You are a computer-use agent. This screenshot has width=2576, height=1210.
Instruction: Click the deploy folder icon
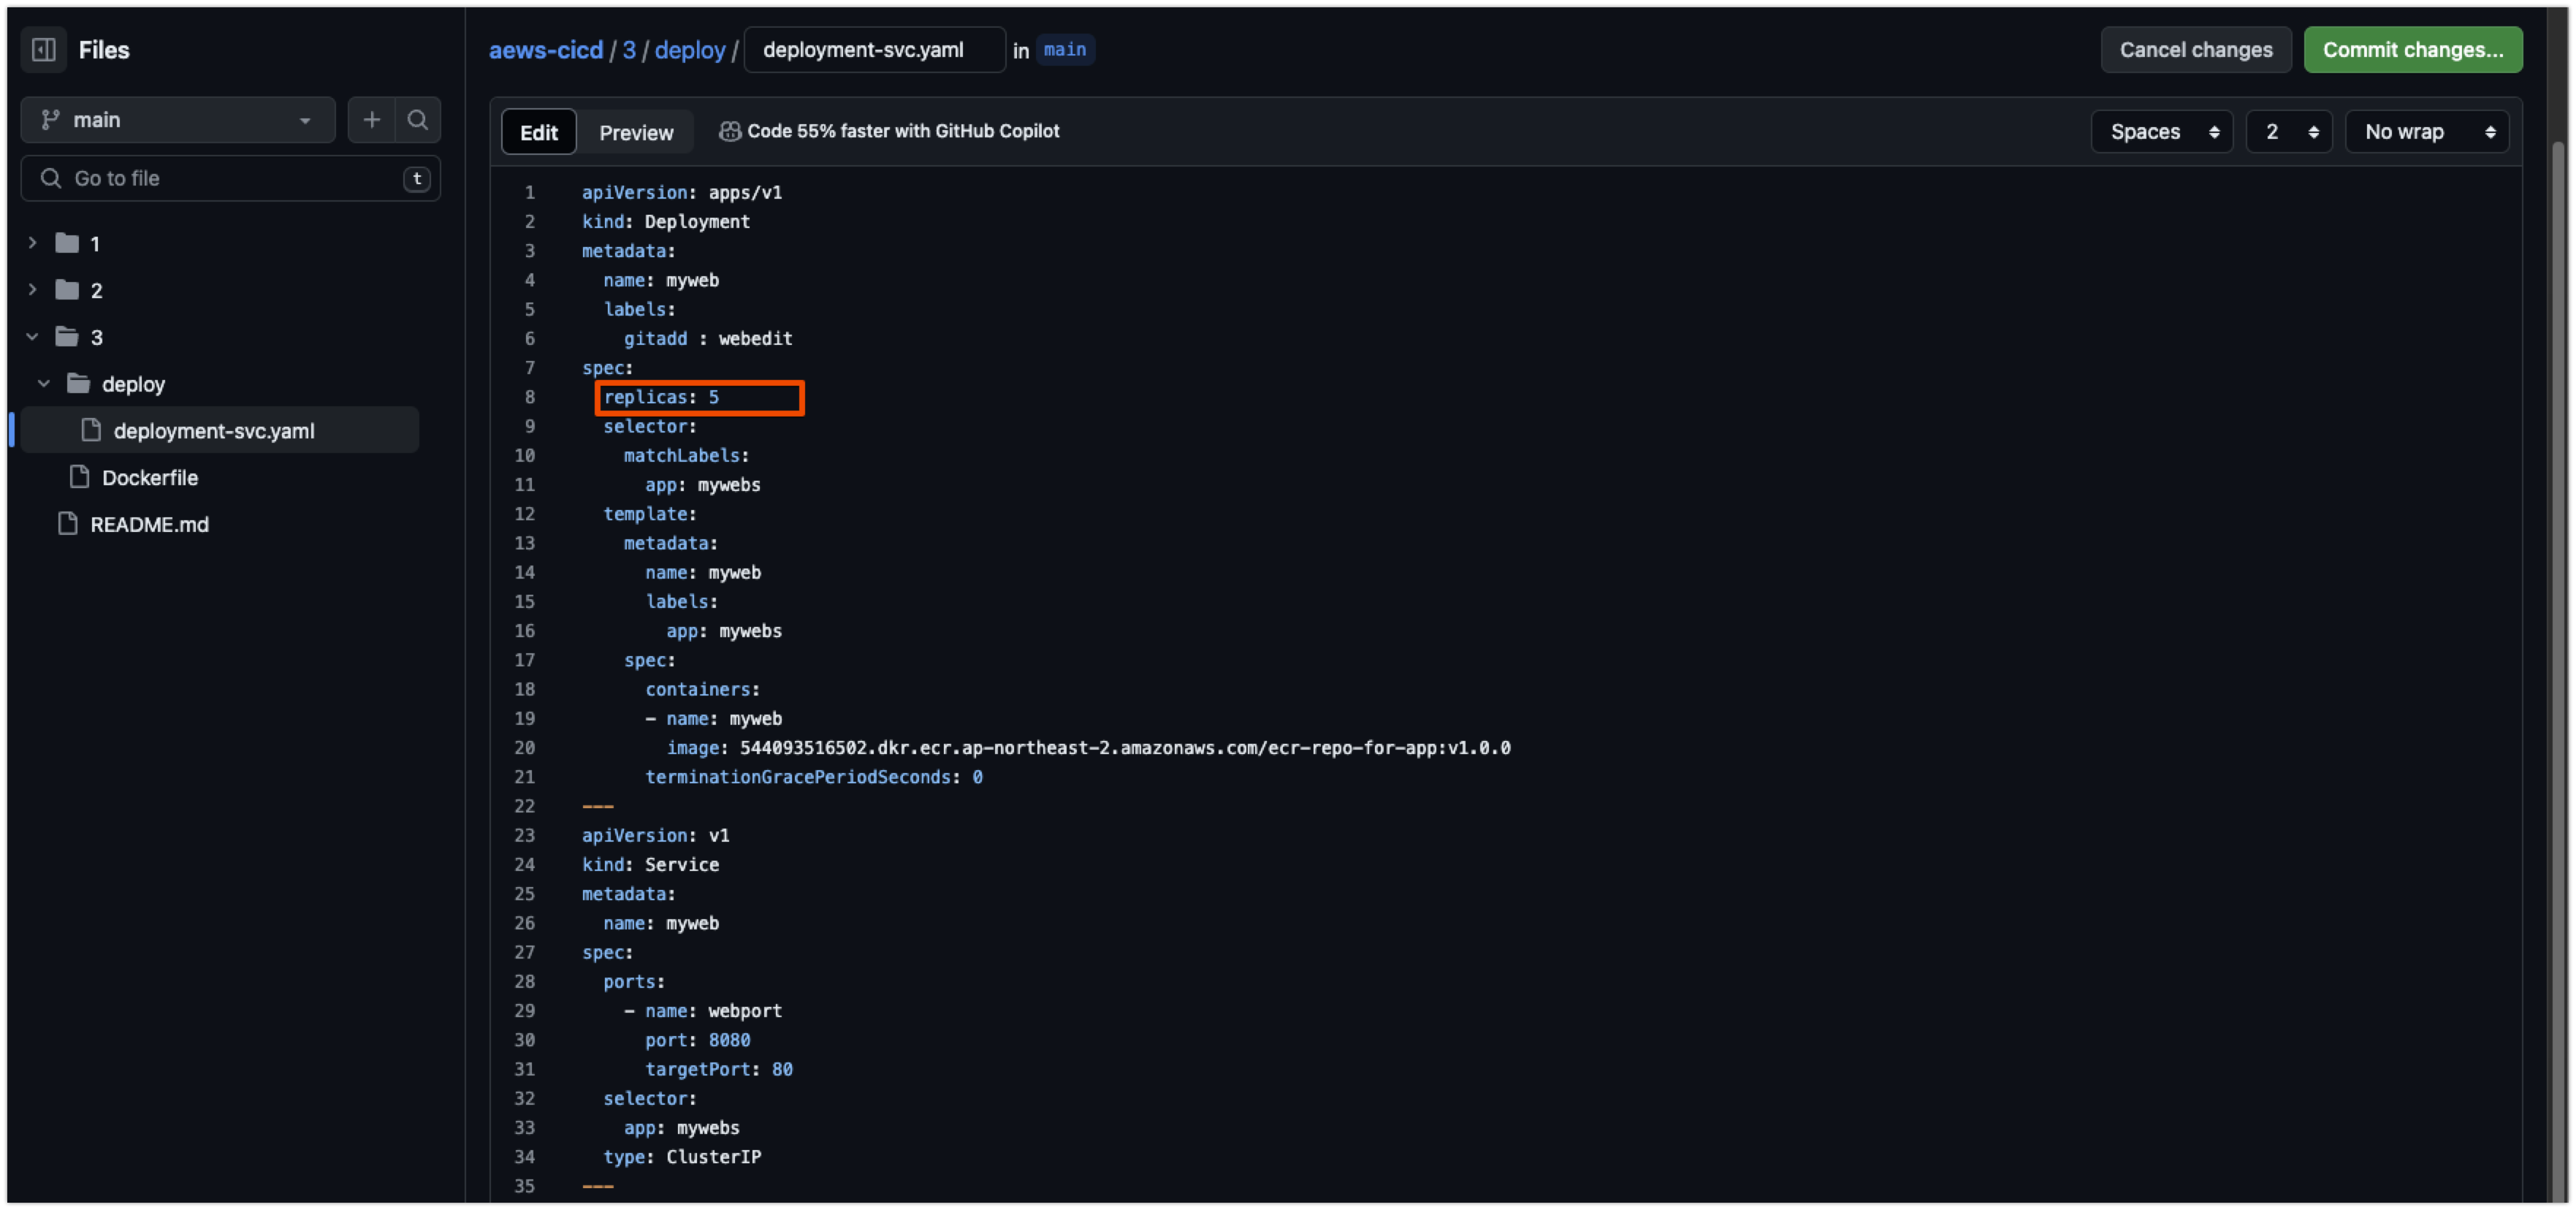click(x=79, y=384)
